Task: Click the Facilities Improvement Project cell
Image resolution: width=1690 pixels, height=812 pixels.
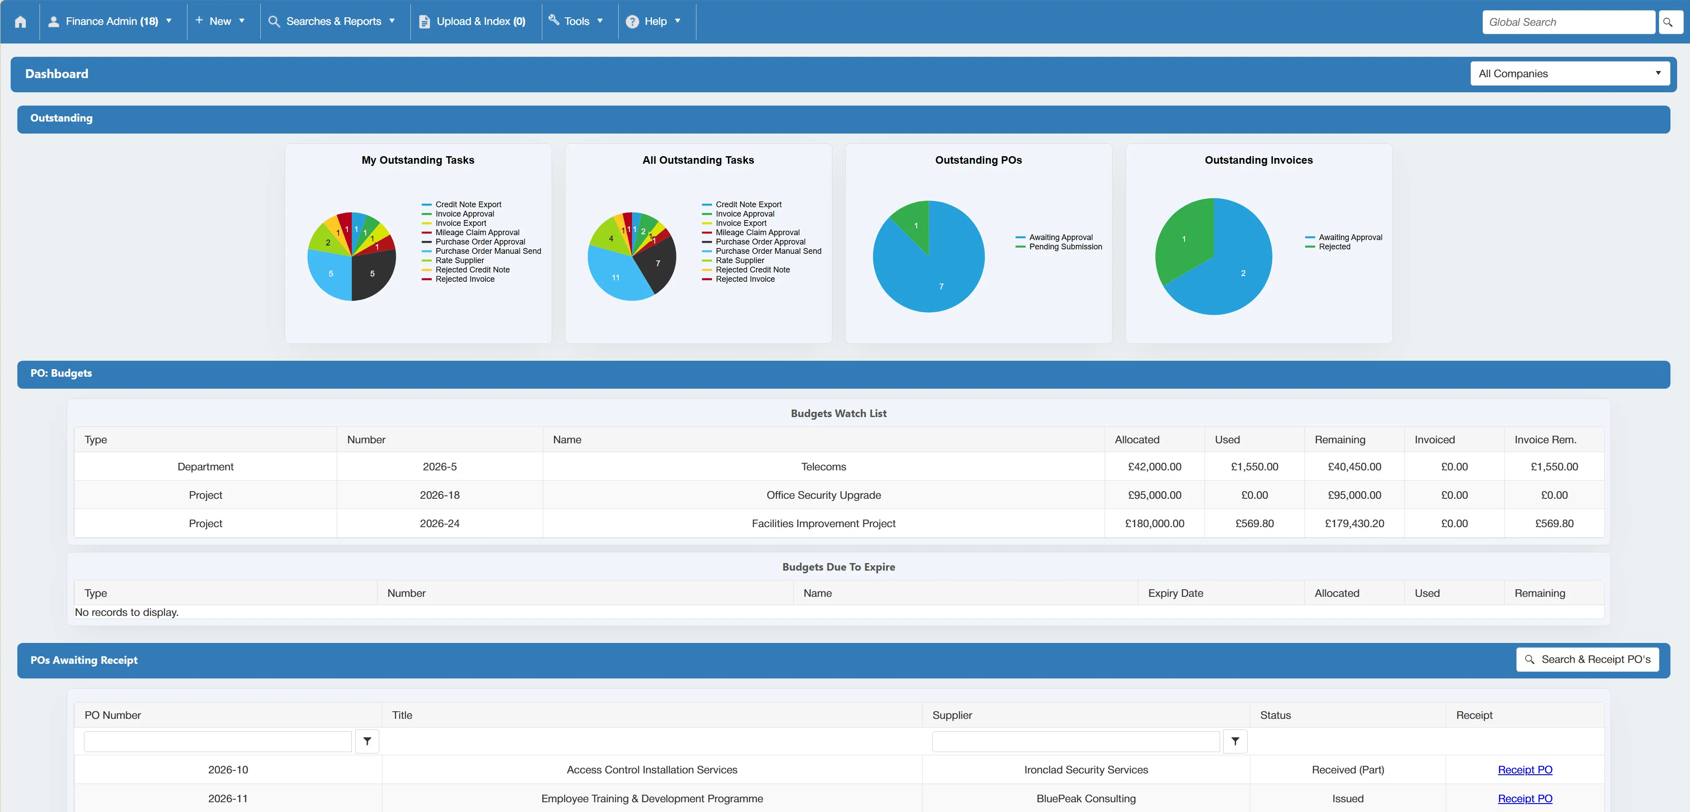Action: pos(823,523)
